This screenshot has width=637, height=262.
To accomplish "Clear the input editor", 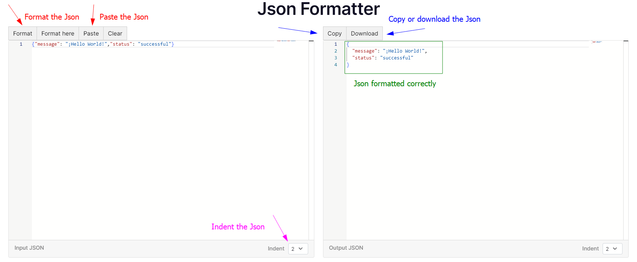I will point(115,33).
